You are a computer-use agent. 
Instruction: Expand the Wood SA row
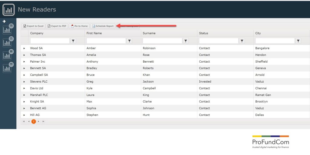pyautogui.click(x=24, y=48)
